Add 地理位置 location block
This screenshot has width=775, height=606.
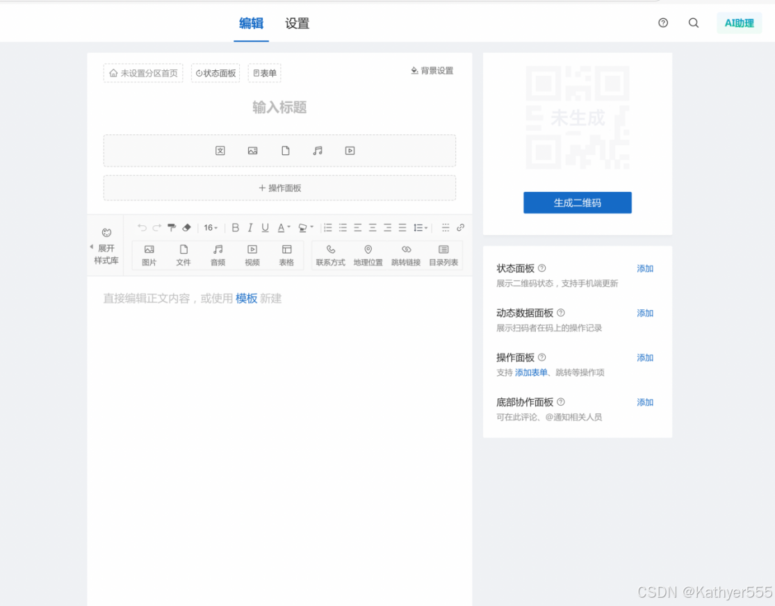(x=368, y=255)
